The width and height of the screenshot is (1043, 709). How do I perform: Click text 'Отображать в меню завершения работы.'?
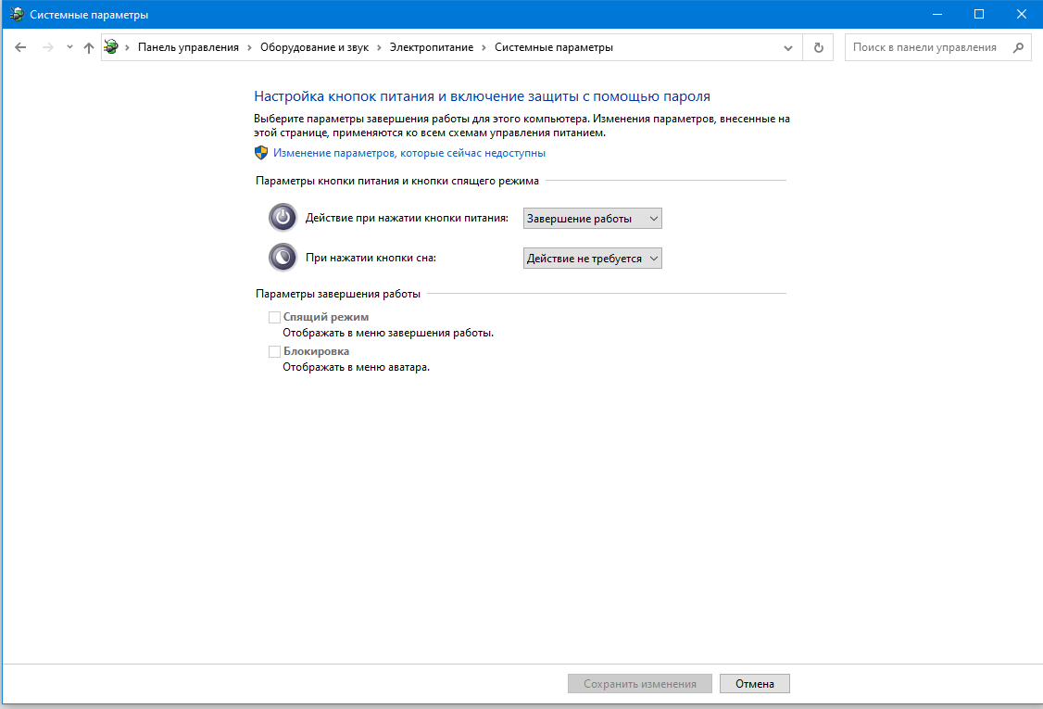388,333
